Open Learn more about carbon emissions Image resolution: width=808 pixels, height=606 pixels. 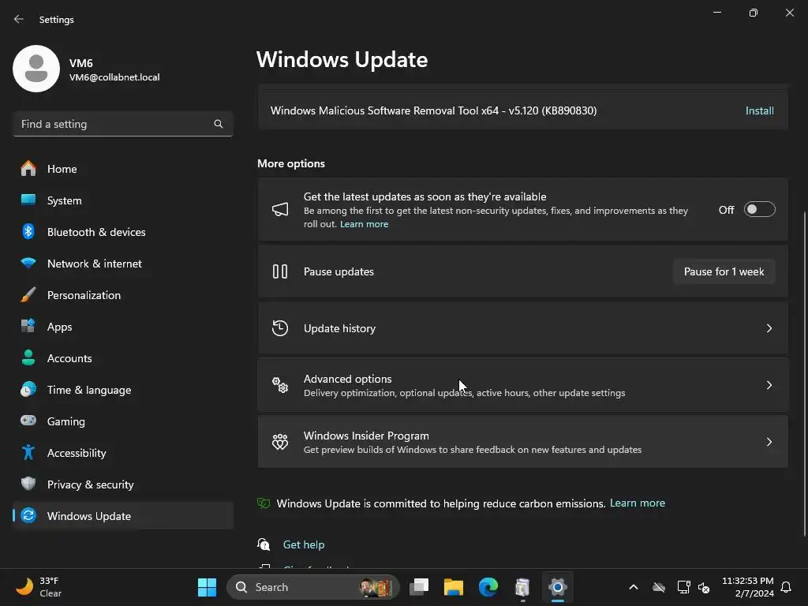pos(638,503)
